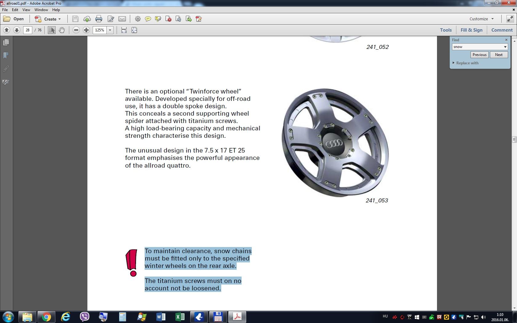Click the Save file floppy icon
This screenshot has height=323, width=517.
pos(75,19)
